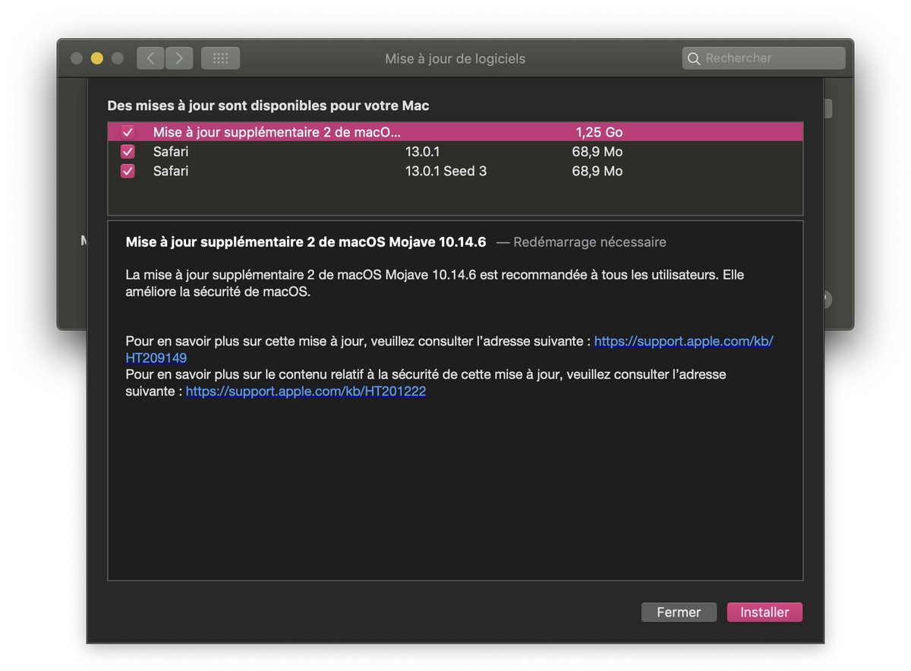Click the 1,25 Go size value
This screenshot has width=911, height=671.
click(599, 132)
